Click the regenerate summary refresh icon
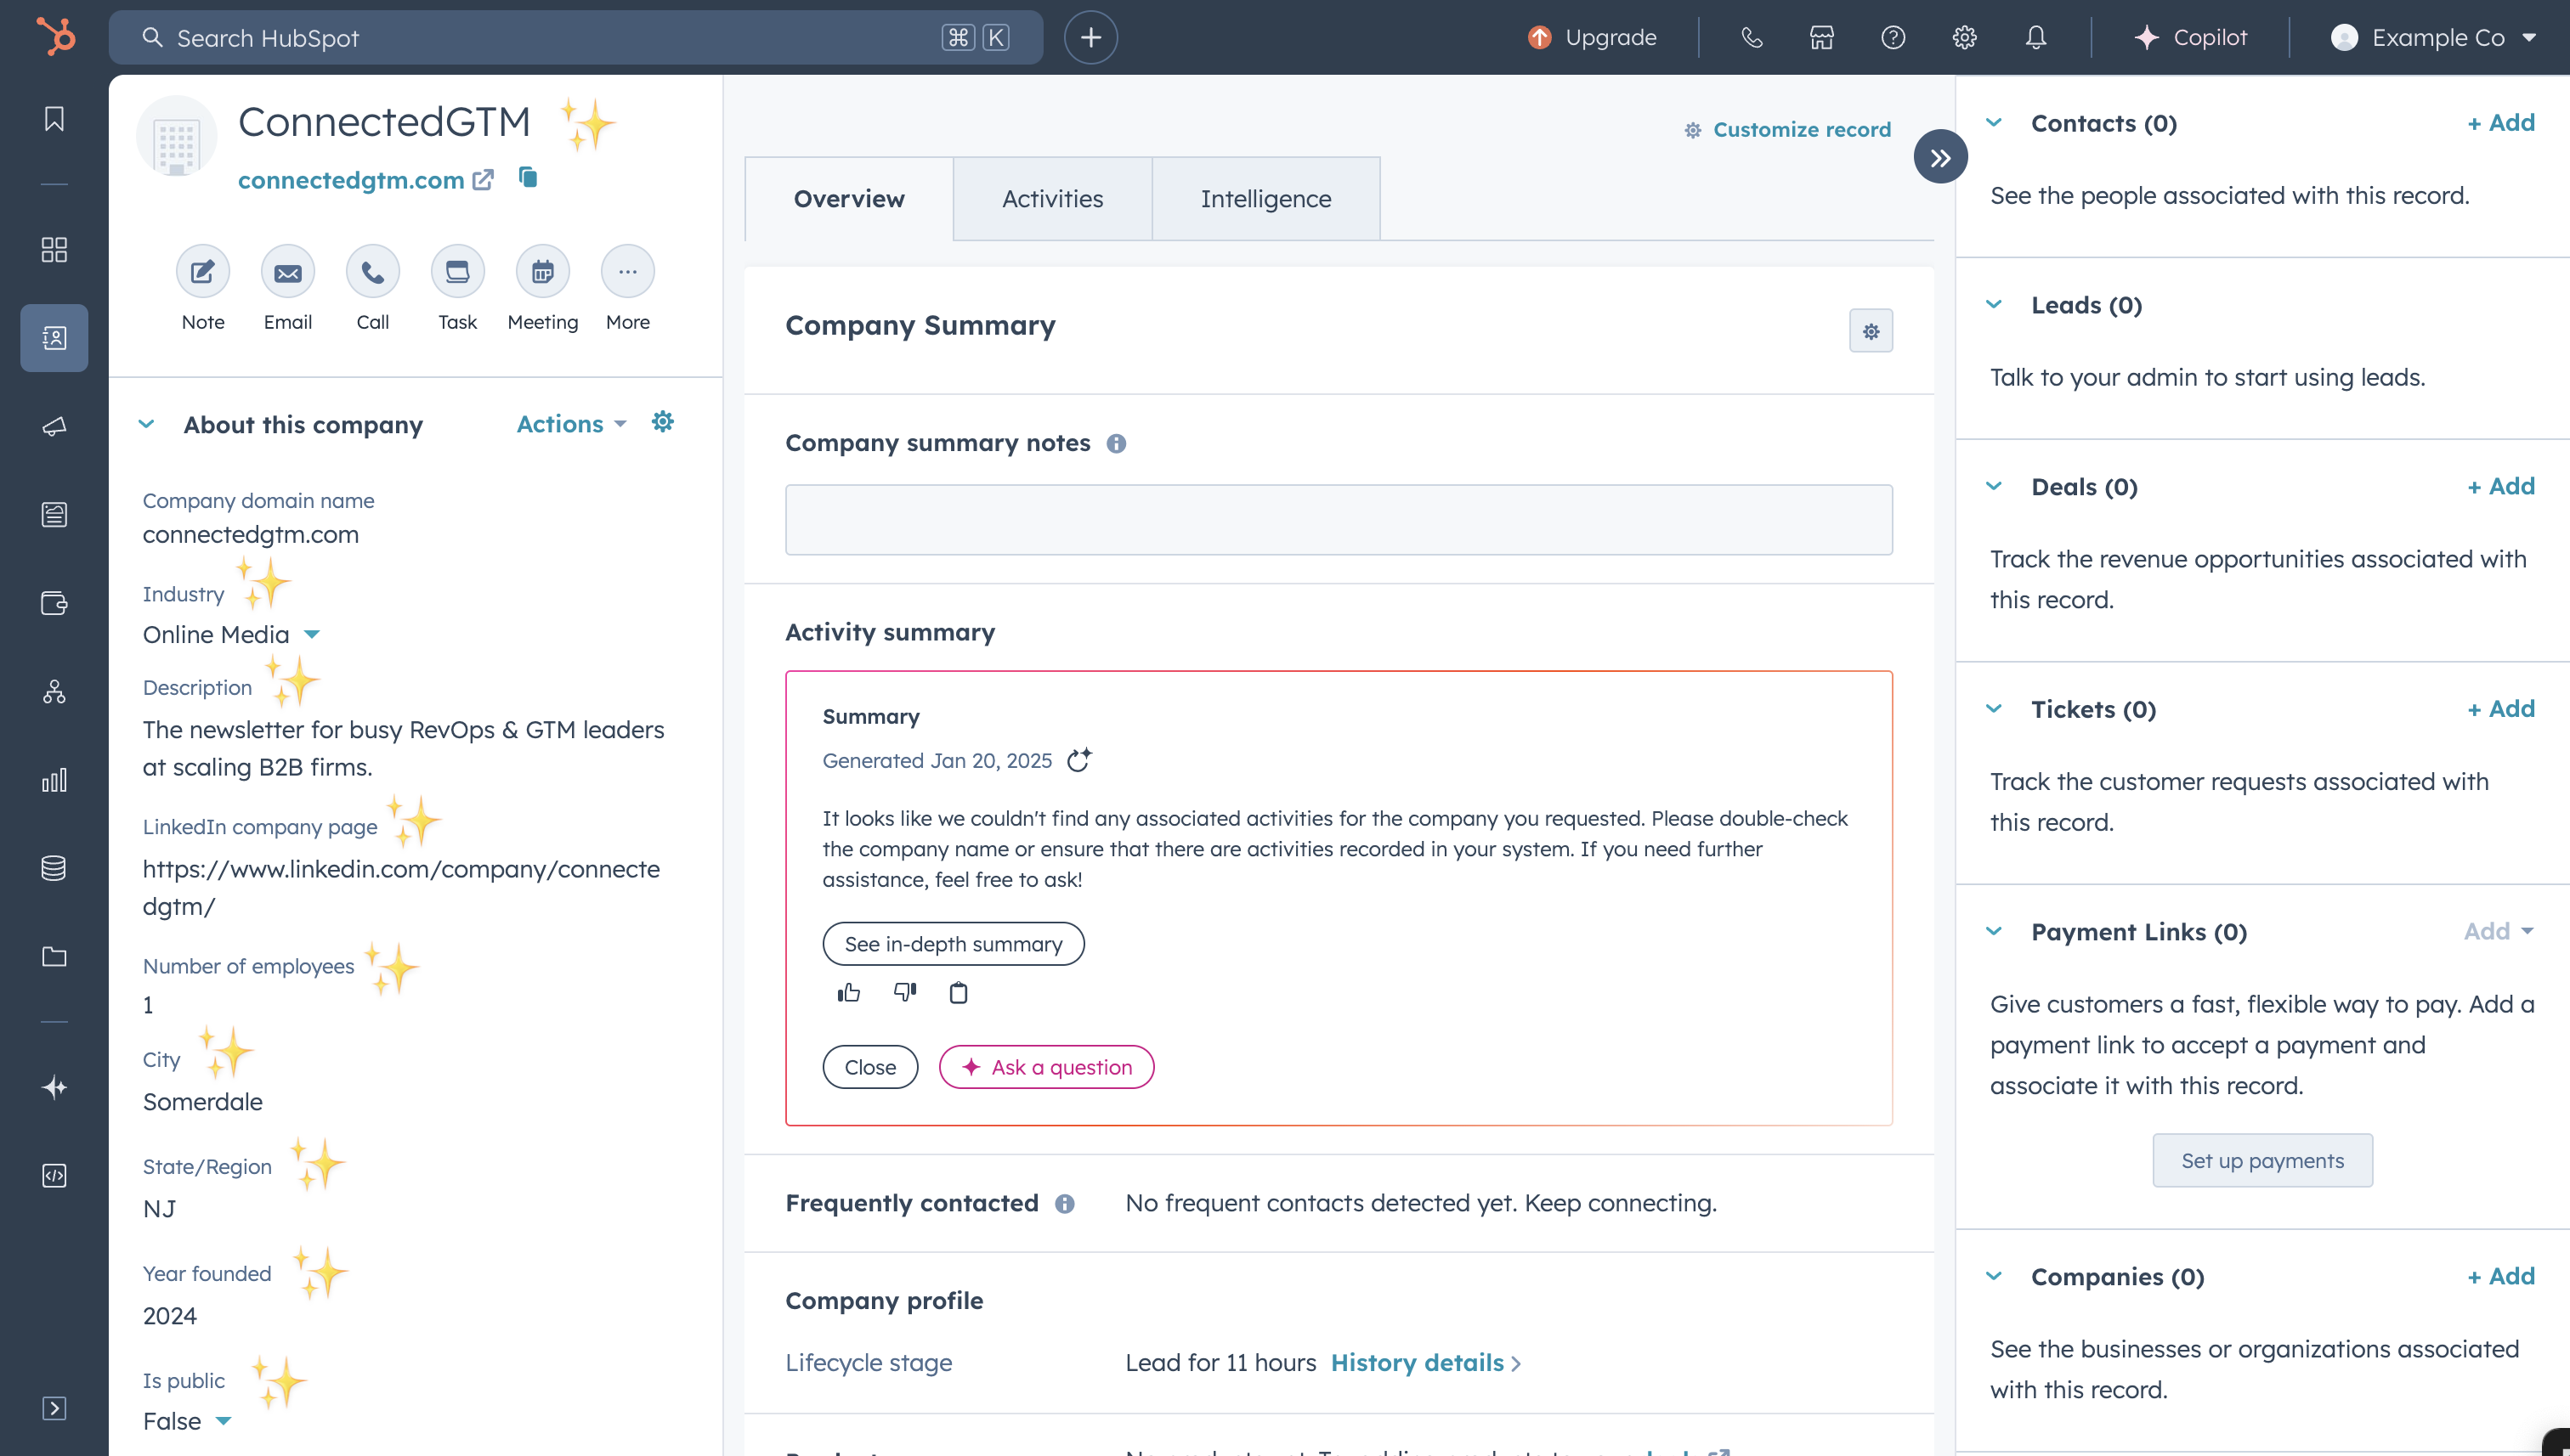The height and width of the screenshot is (1456, 2570). [x=1078, y=760]
